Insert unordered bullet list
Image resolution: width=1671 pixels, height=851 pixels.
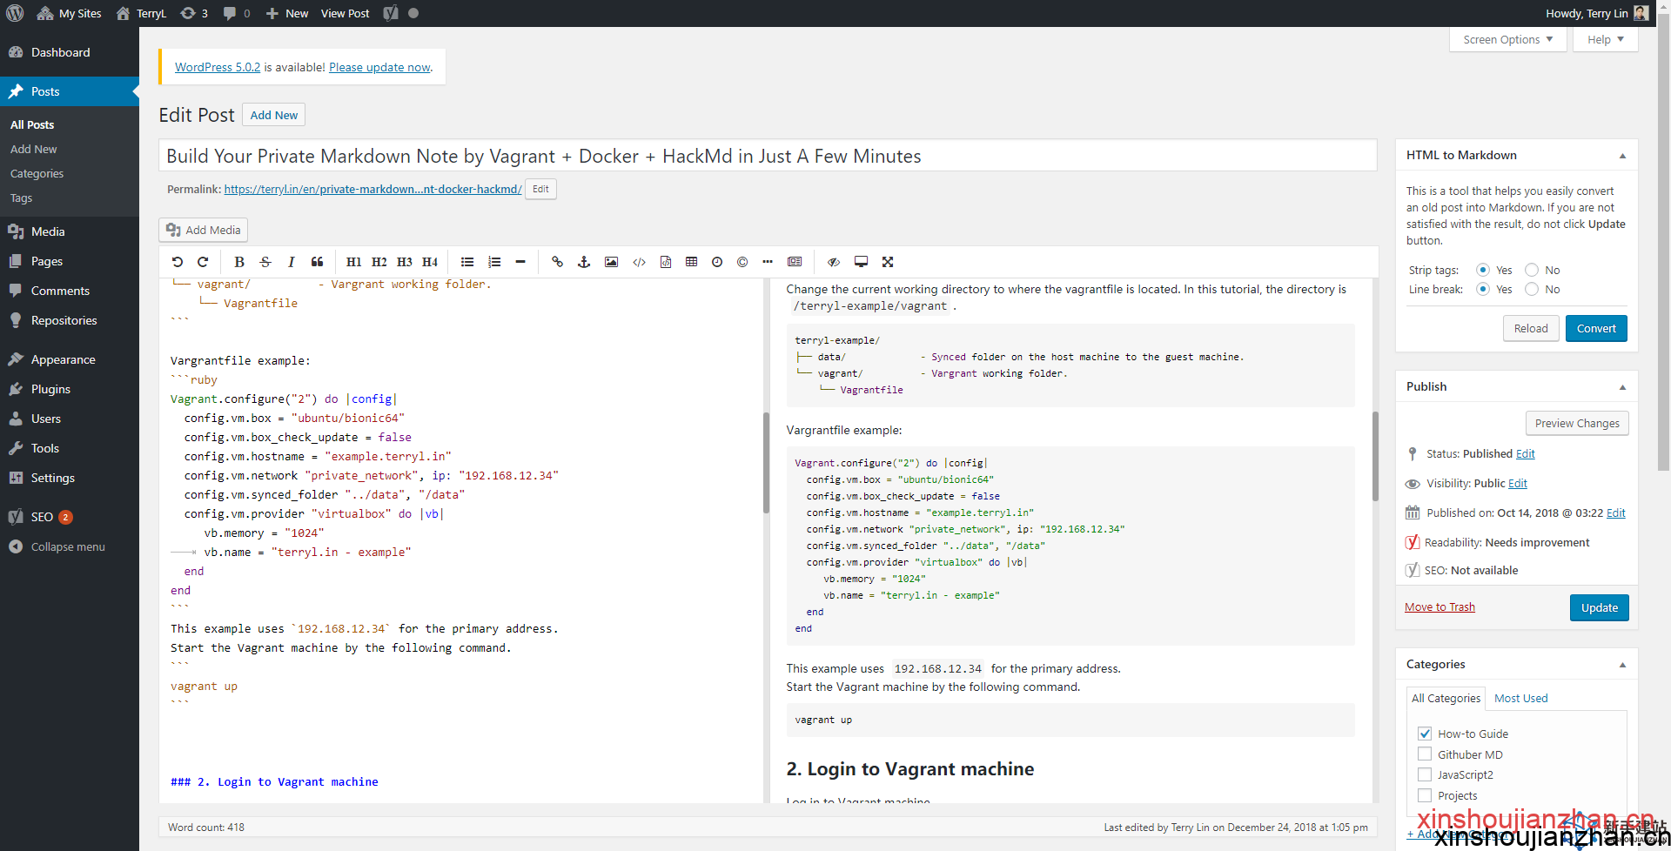pos(467,262)
